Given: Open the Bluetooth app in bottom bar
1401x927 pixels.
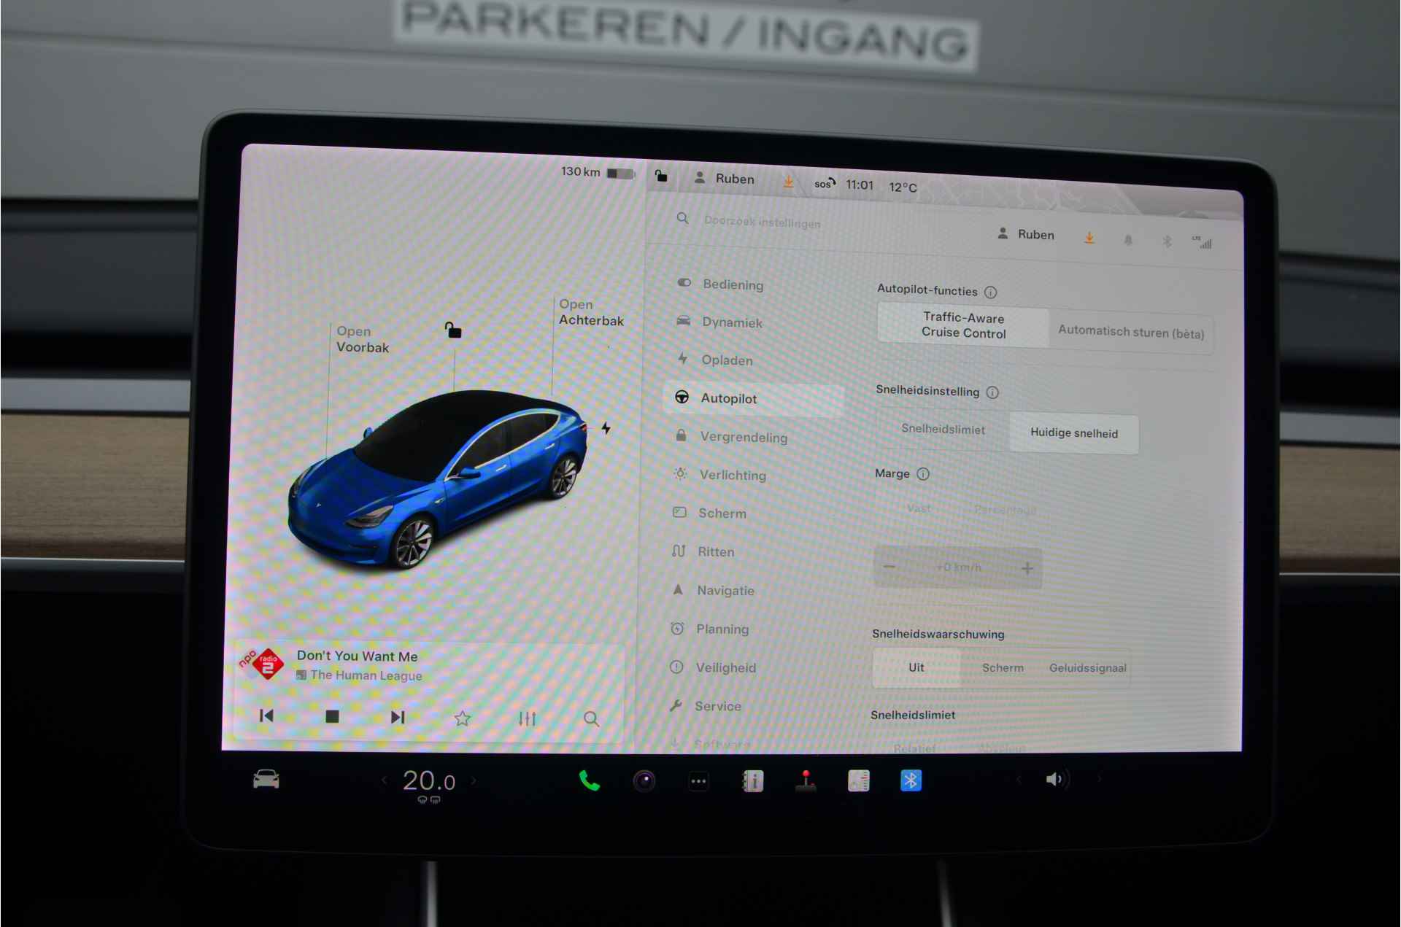Looking at the screenshot, I should click(911, 780).
